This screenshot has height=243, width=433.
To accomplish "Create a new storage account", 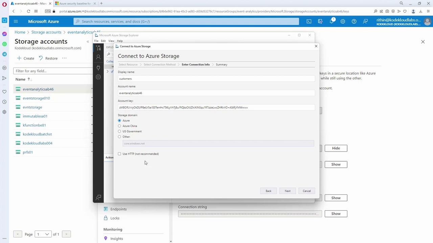I will click(26, 58).
